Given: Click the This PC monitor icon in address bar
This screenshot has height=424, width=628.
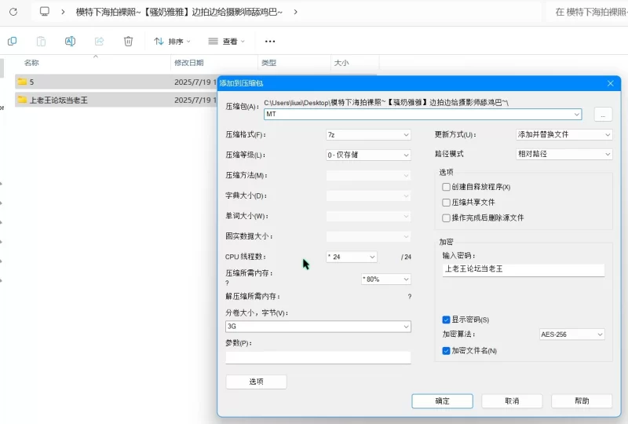Looking at the screenshot, I should [45, 11].
